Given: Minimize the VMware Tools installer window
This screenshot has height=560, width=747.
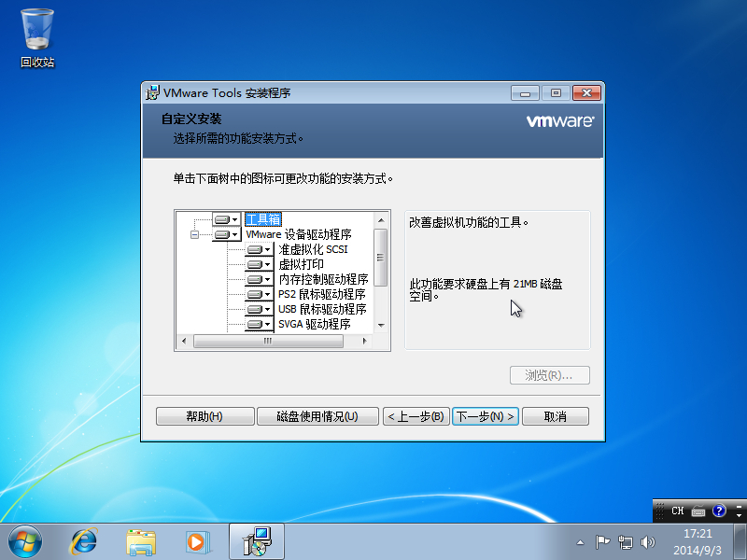Looking at the screenshot, I should (x=525, y=92).
